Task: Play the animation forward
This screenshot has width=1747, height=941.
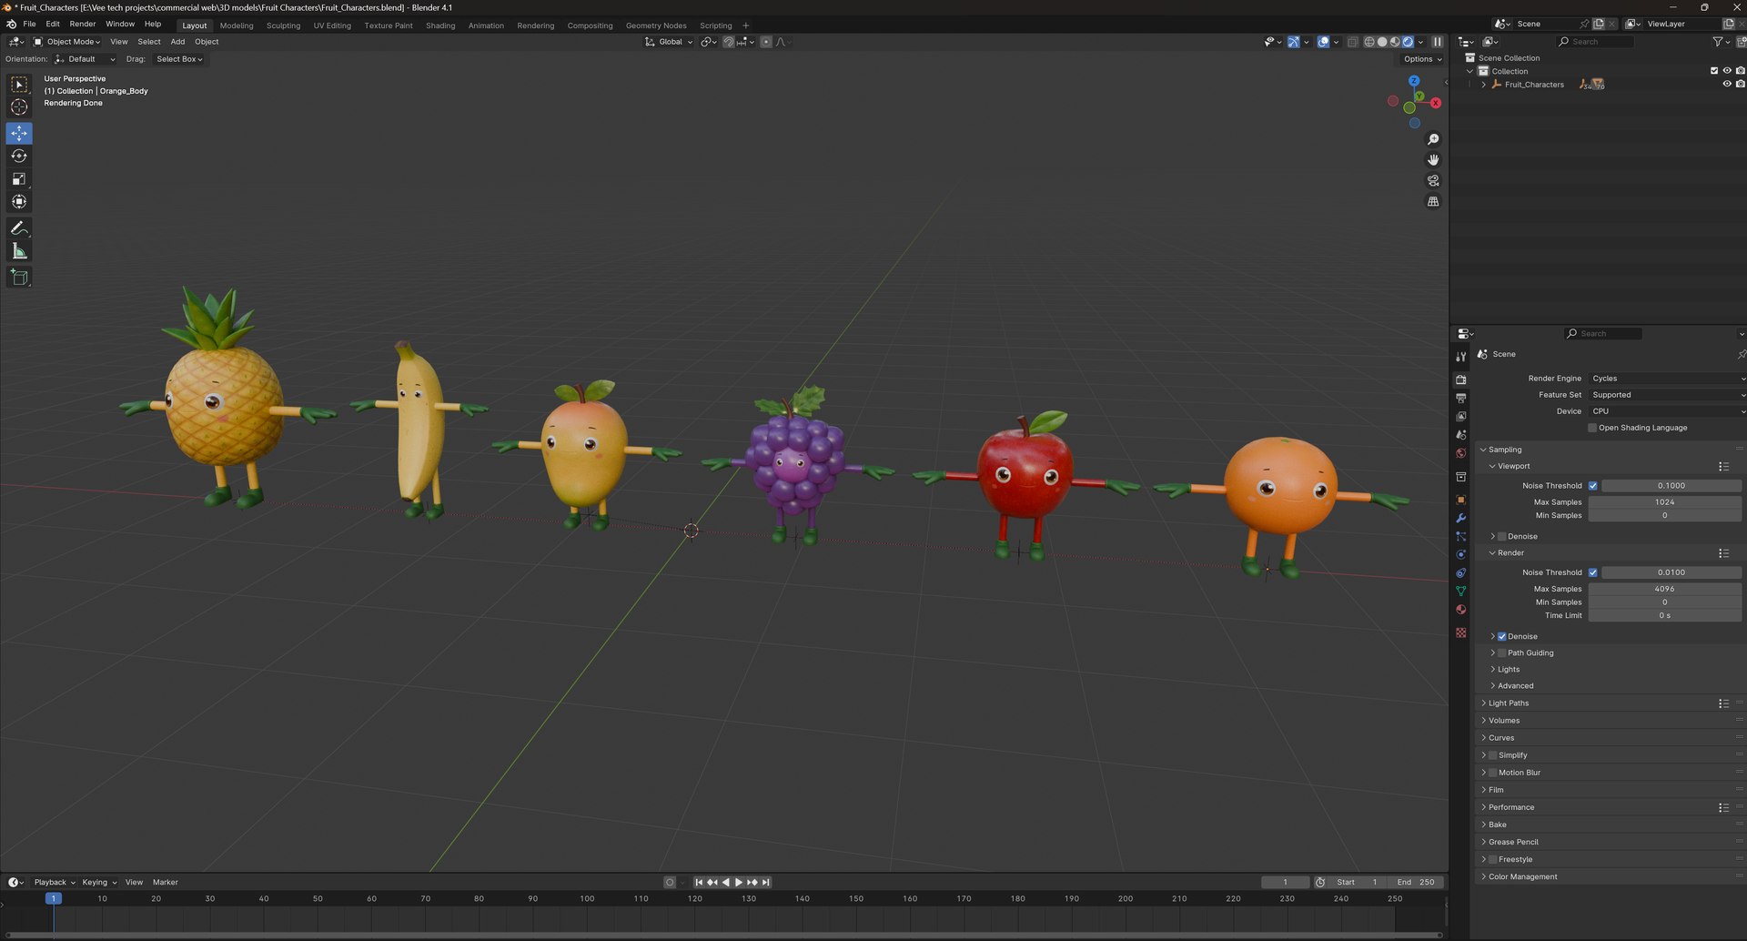Action: (x=739, y=883)
